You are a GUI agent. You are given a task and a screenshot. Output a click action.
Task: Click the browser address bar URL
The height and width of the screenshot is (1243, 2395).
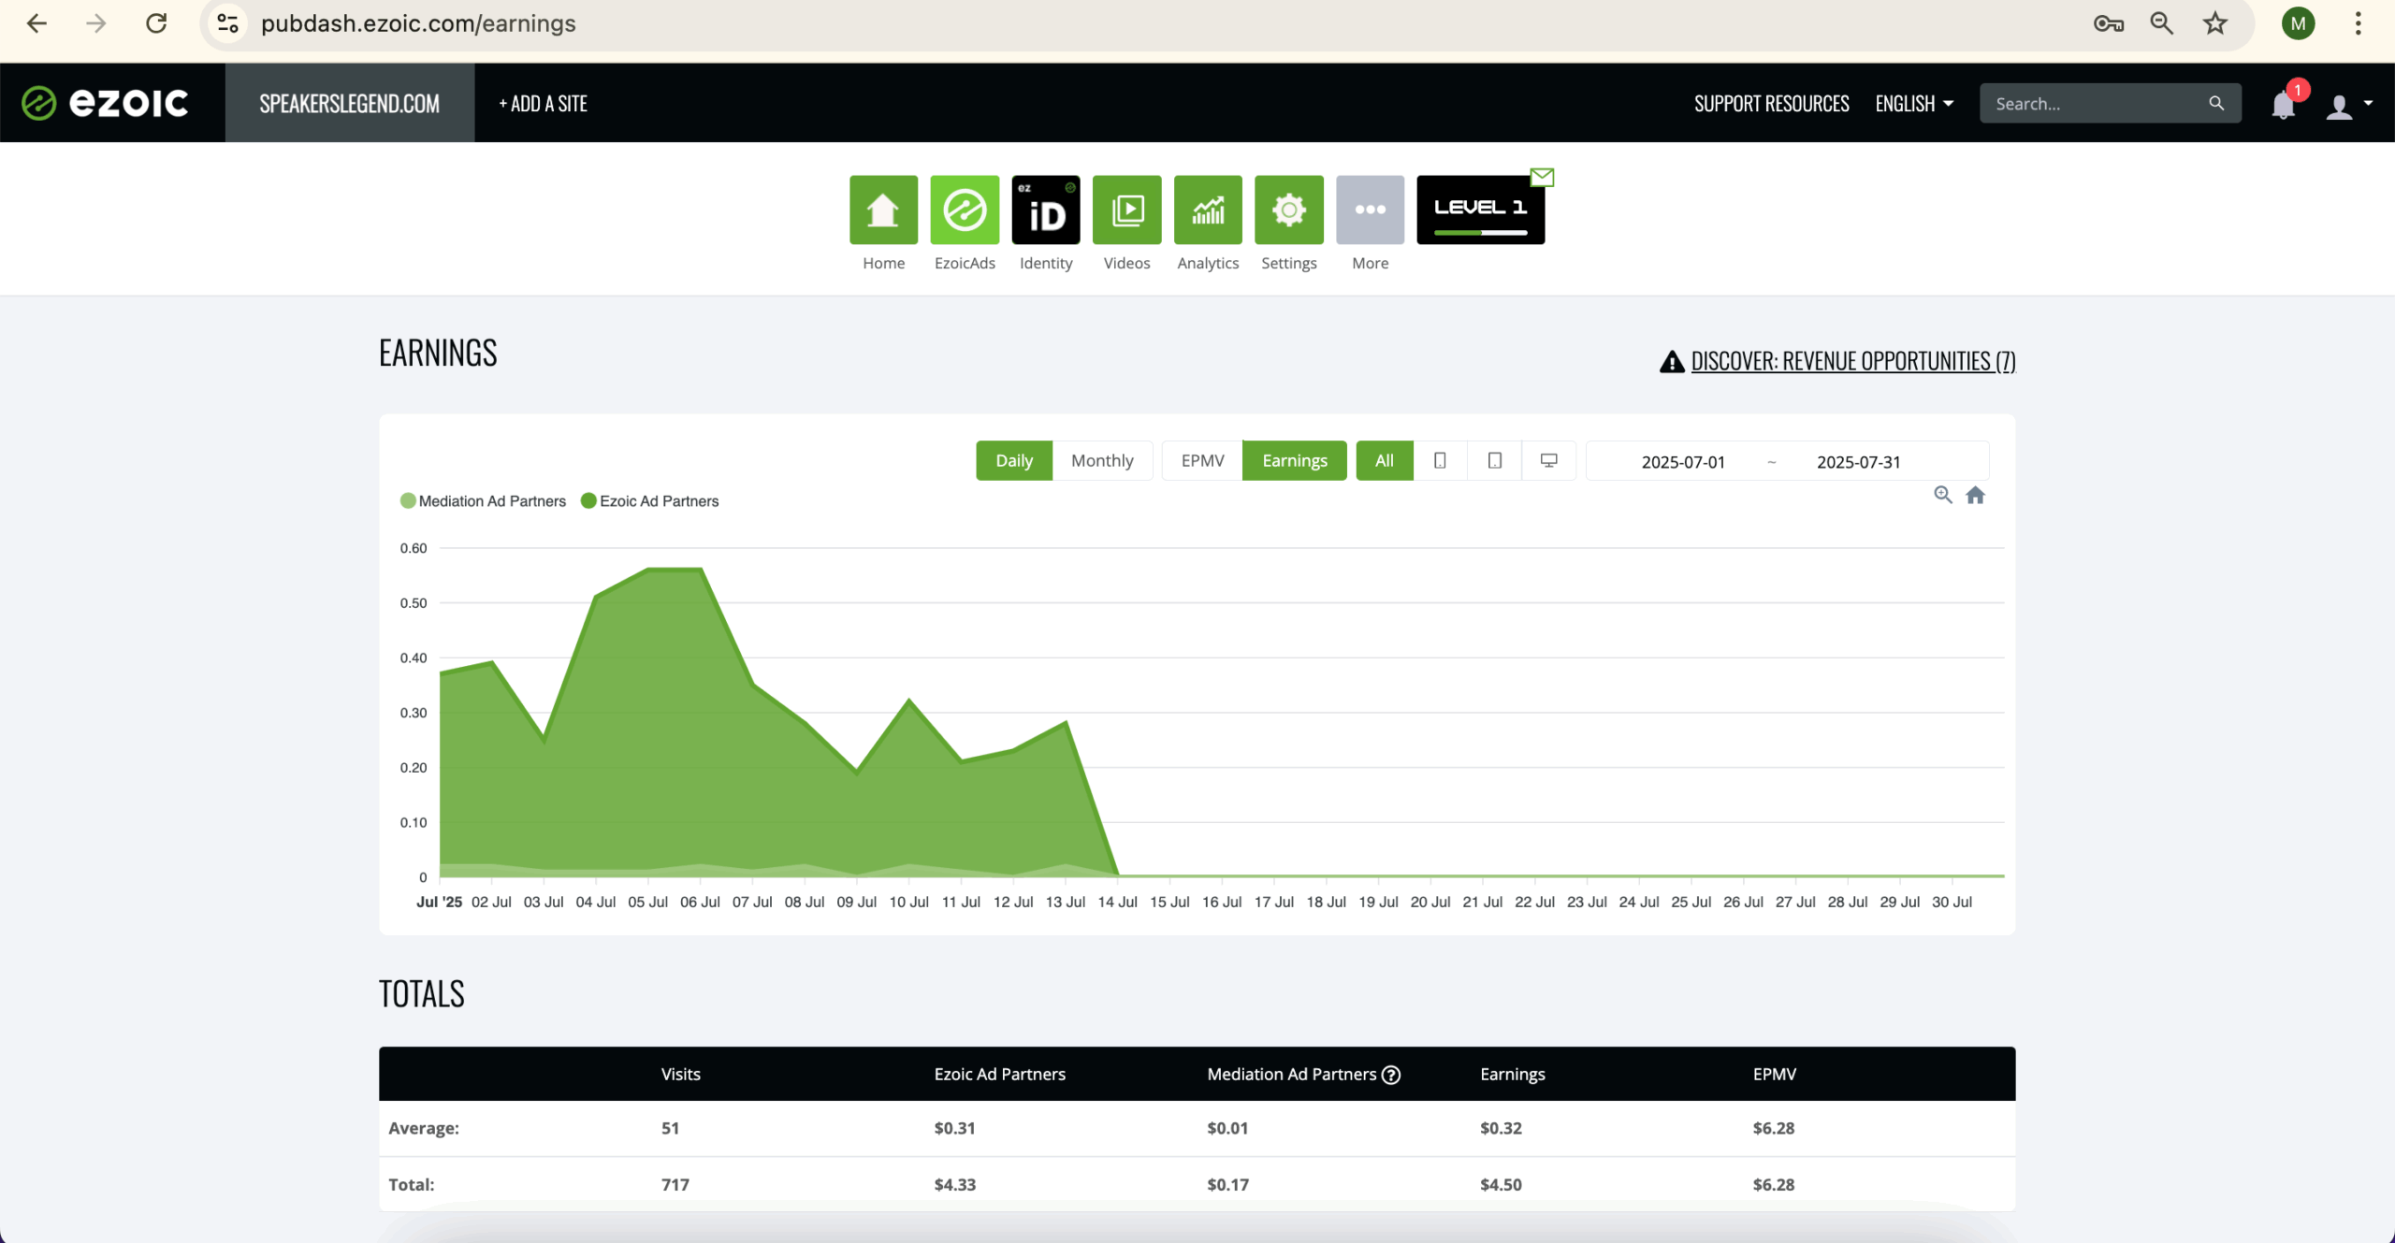coord(418,23)
